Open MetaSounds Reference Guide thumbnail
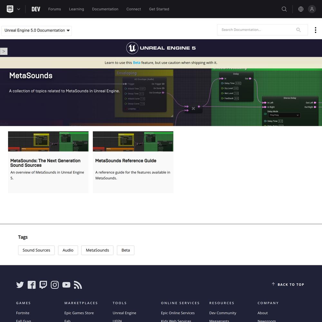The image size is (322, 322). pos(133,141)
